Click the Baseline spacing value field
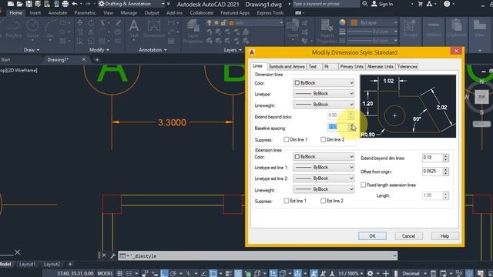493x277 pixels. (x=337, y=126)
